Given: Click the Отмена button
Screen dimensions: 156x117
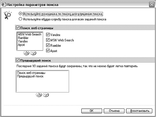Looking at the screenshot, I should pyautogui.click(x=114, y=111).
